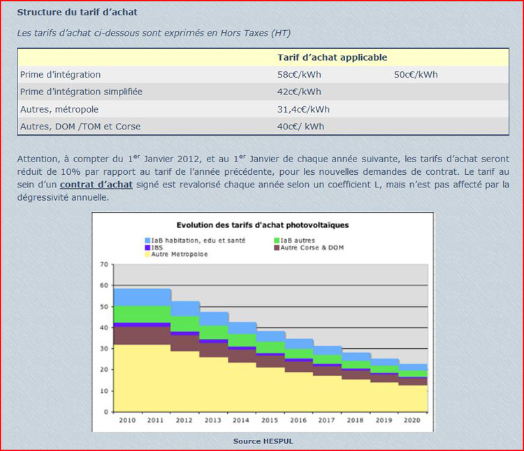Click the 50c€/kWh tariff cell
524x451 pixels.
(416, 75)
